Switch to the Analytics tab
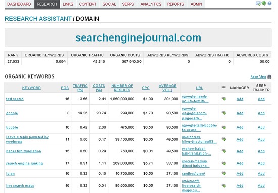278x193 pixels. point(151,4)
